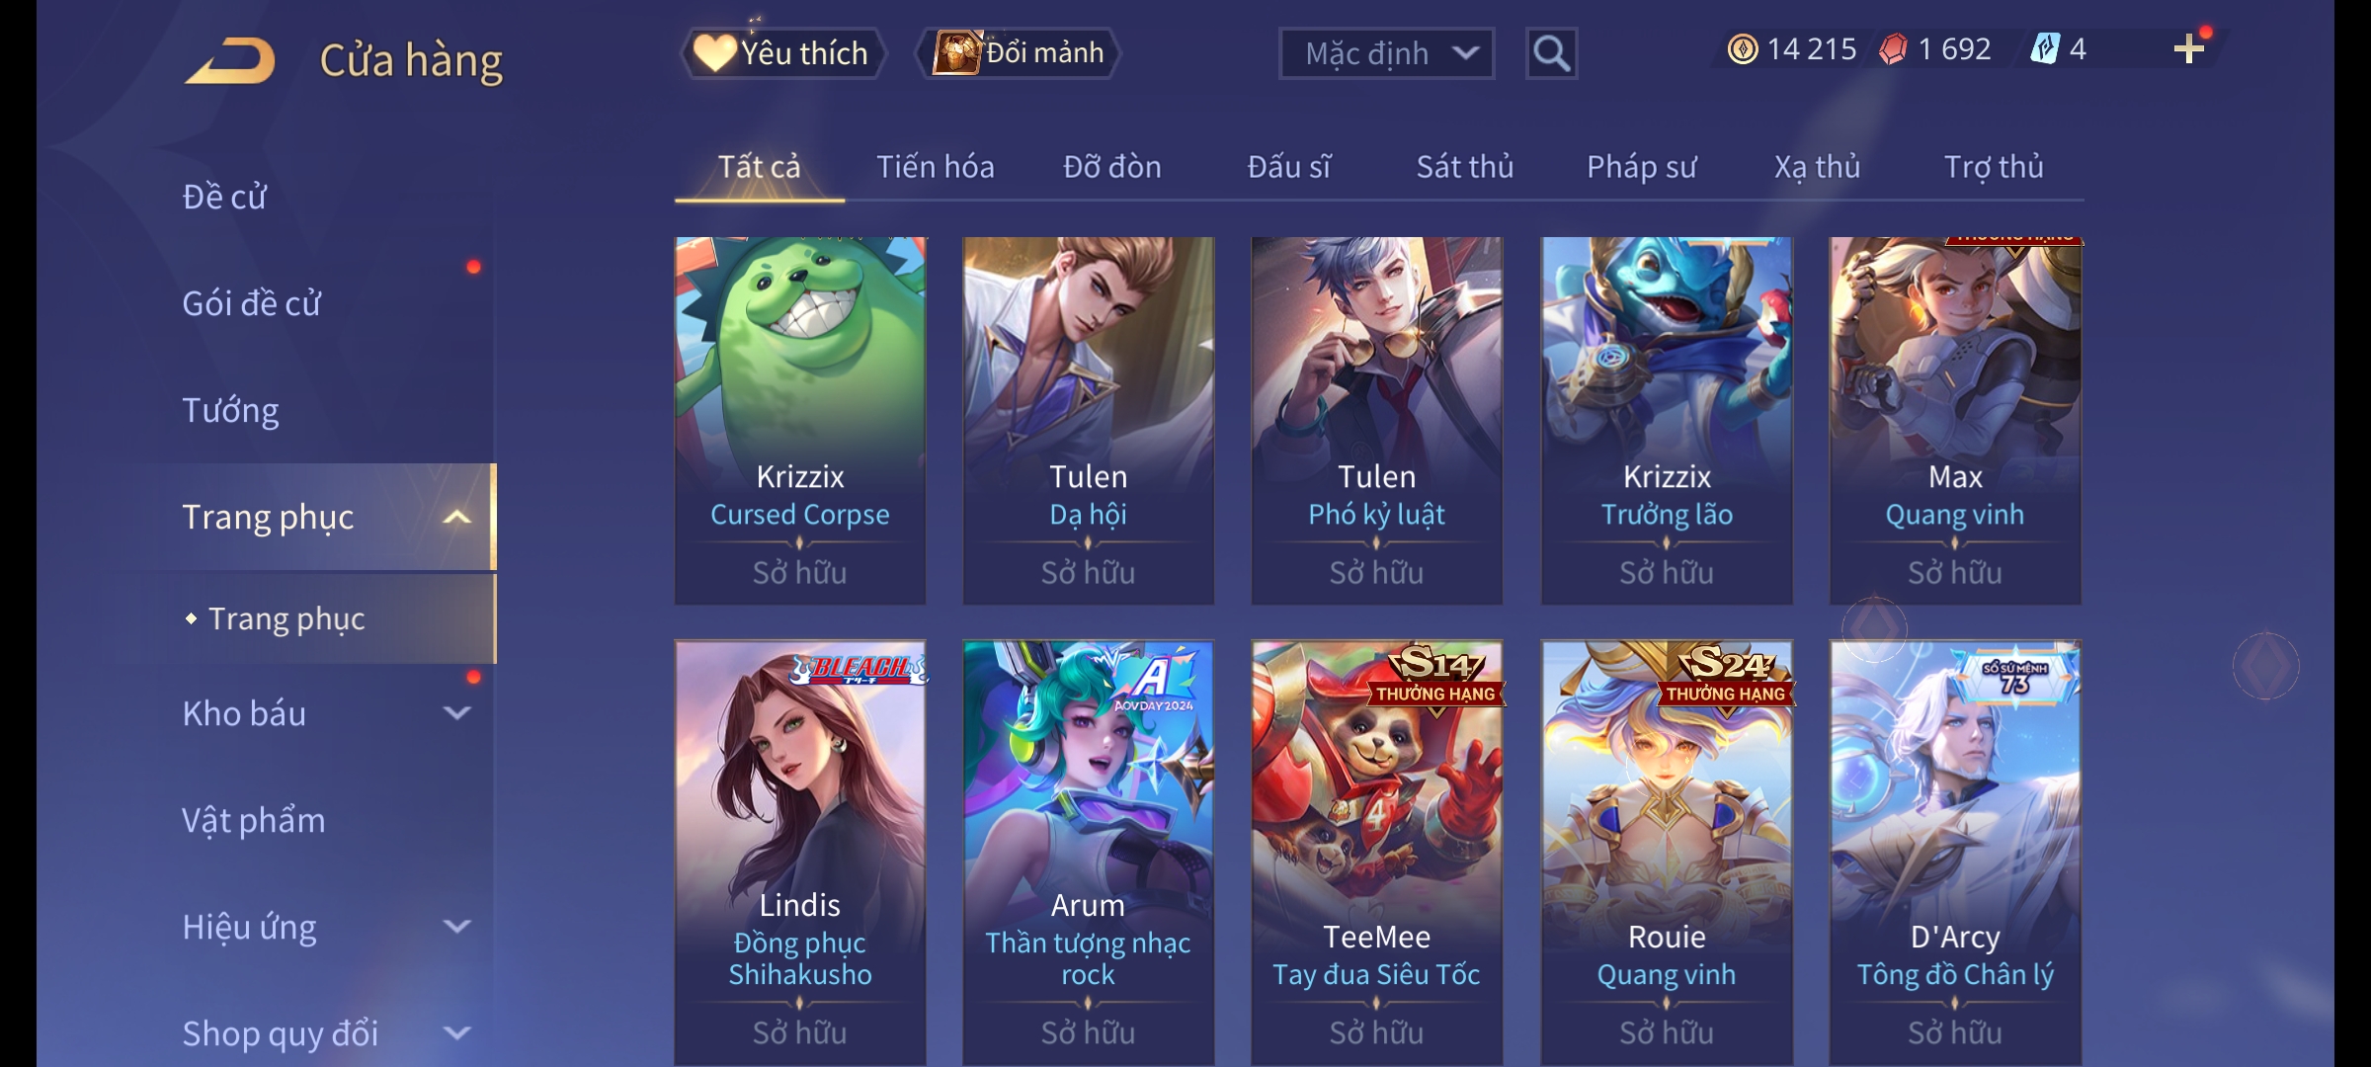This screenshot has width=2371, height=1067.
Task: Open the Mặc định sort dropdown
Action: point(1386,53)
